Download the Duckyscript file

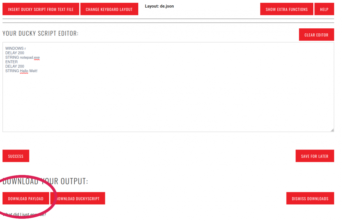pos(78,198)
